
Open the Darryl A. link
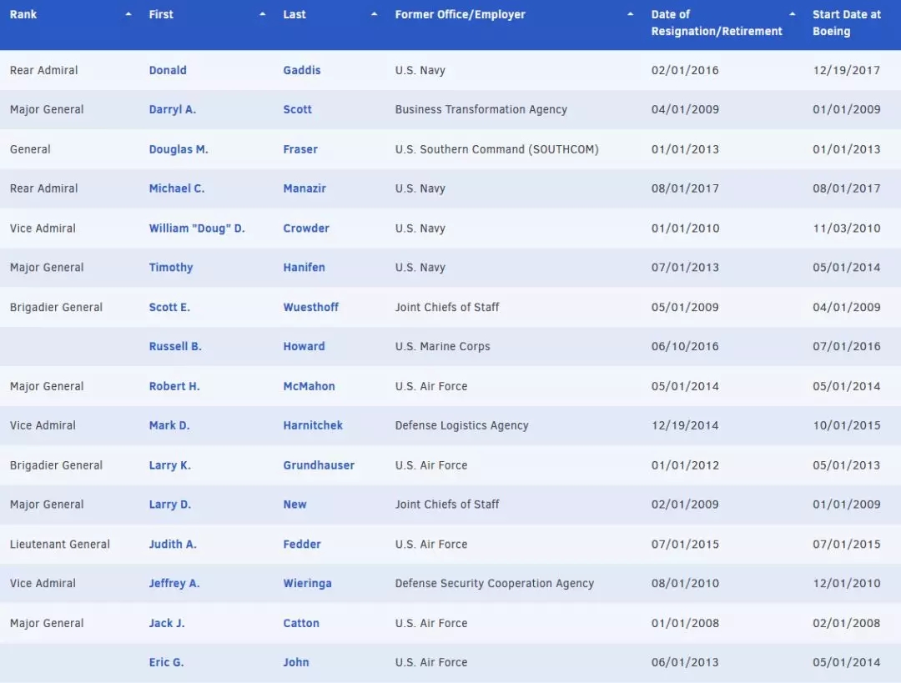tap(173, 109)
